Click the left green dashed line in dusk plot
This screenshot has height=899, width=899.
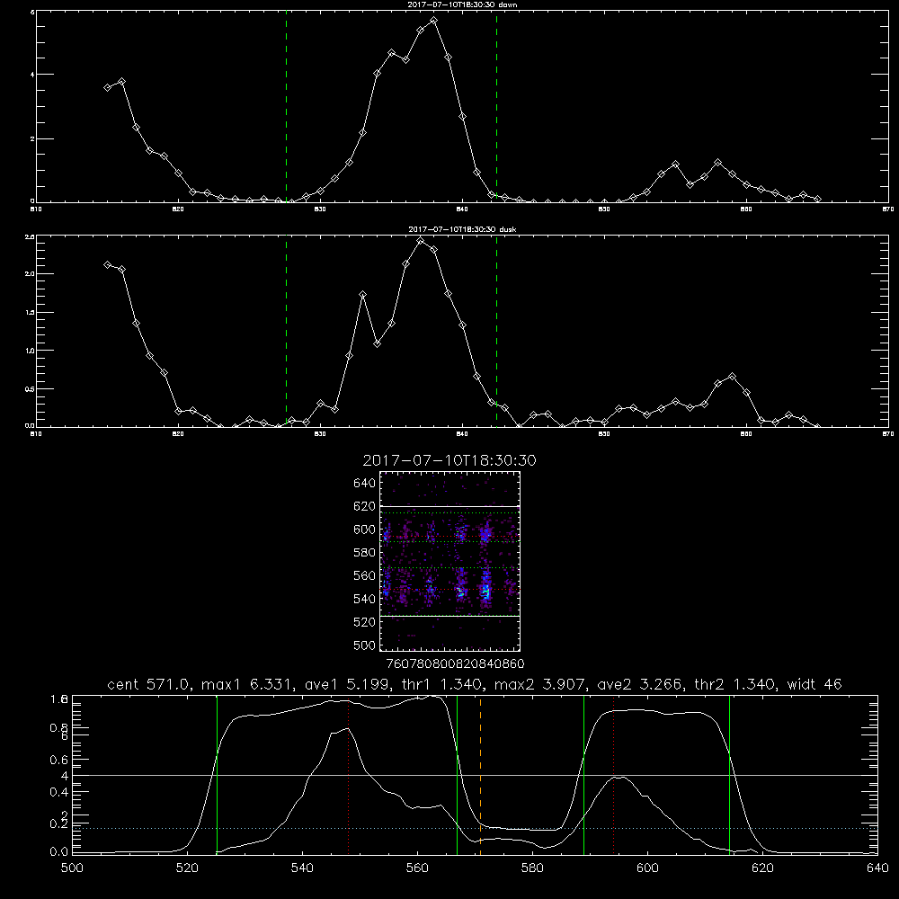click(x=286, y=331)
